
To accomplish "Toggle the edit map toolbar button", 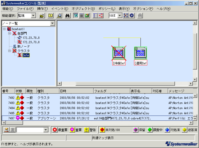I will pos(87,15).
